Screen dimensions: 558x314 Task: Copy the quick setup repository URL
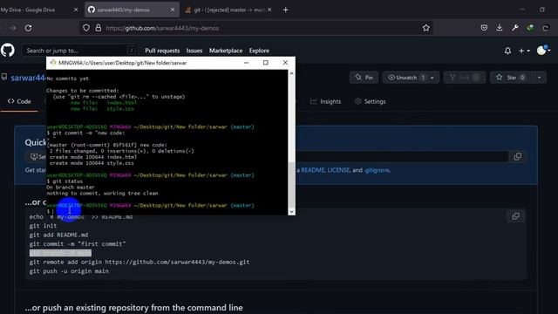point(517,157)
